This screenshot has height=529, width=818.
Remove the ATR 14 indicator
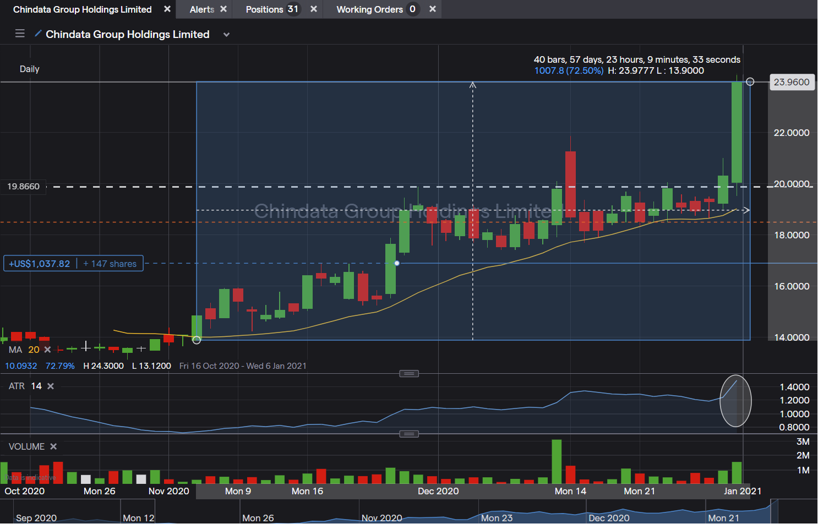pyautogui.click(x=51, y=386)
